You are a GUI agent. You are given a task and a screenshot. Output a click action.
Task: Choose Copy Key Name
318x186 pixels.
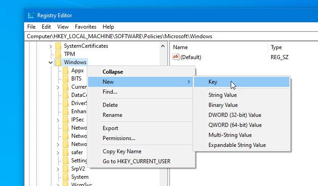(x=140, y=151)
